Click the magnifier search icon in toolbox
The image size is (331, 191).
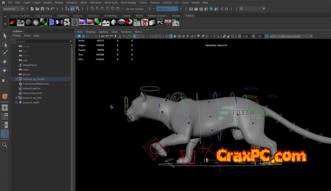pyautogui.click(x=5, y=145)
